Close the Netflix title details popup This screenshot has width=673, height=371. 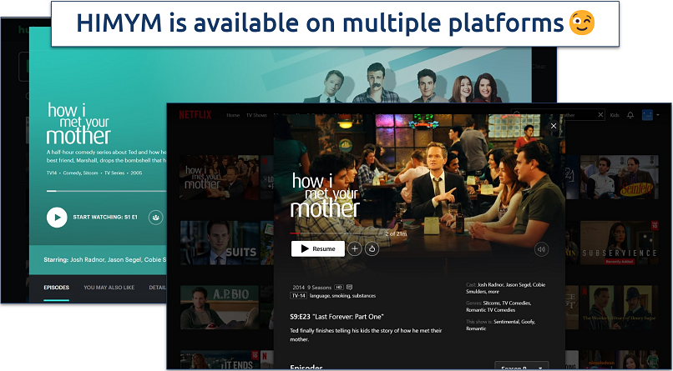(x=554, y=126)
